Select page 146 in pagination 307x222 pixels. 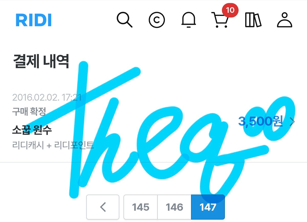[174, 207]
